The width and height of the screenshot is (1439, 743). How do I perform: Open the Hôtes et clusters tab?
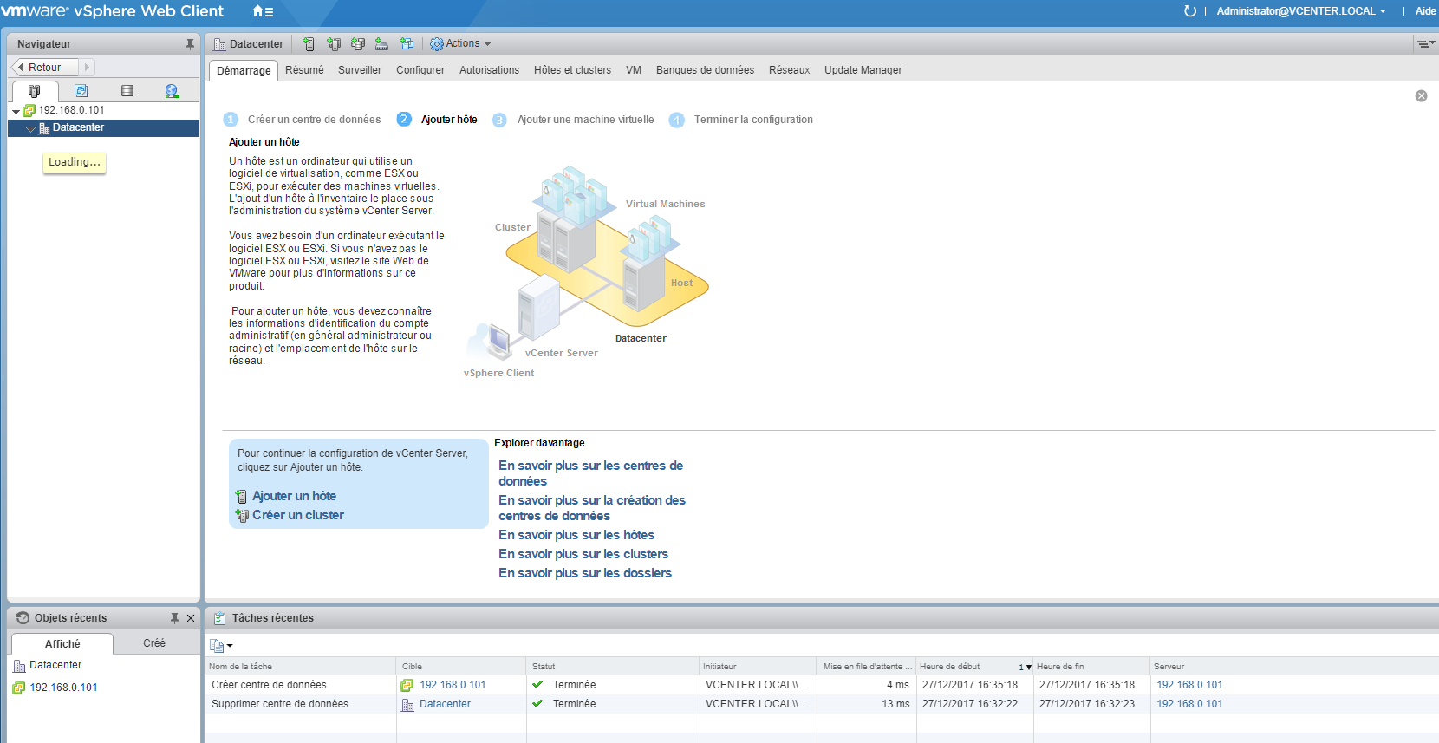(572, 70)
